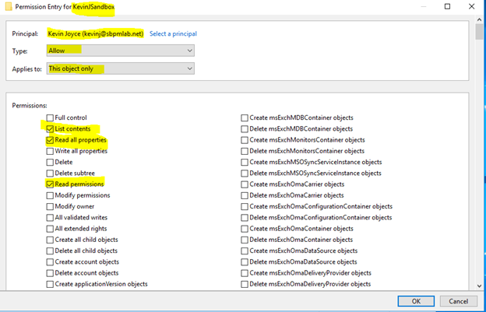
Task: Enable Create msExchMSOSyncServiceInstance objects
Action: 245,162
